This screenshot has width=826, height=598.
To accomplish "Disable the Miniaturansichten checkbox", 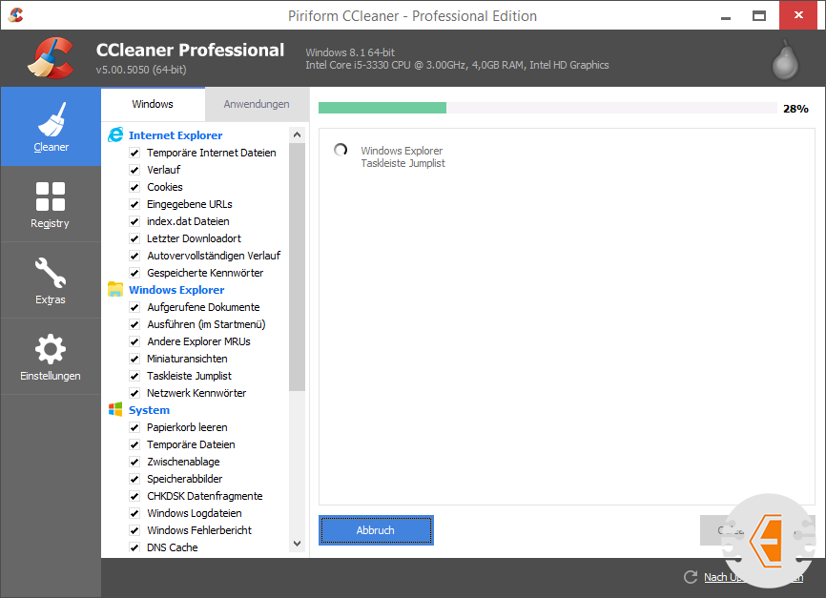I will pos(134,359).
